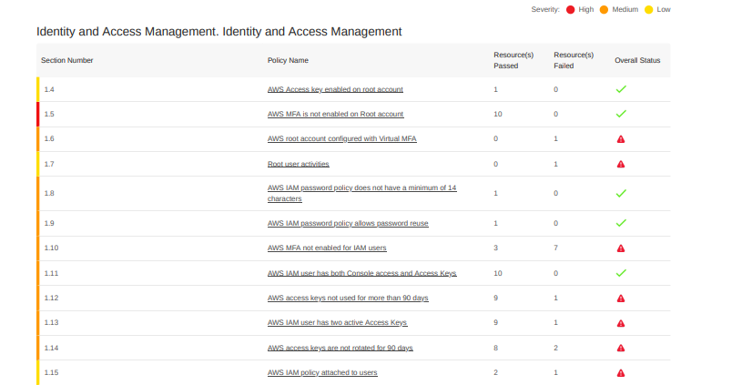Open AWS MFA not enabled for IAM users

pyautogui.click(x=327, y=248)
